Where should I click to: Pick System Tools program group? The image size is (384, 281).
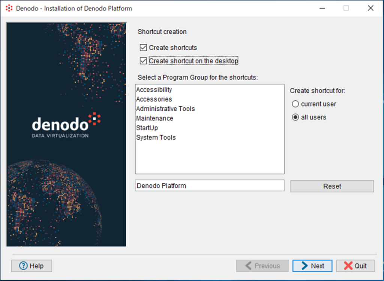pyautogui.click(x=156, y=138)
